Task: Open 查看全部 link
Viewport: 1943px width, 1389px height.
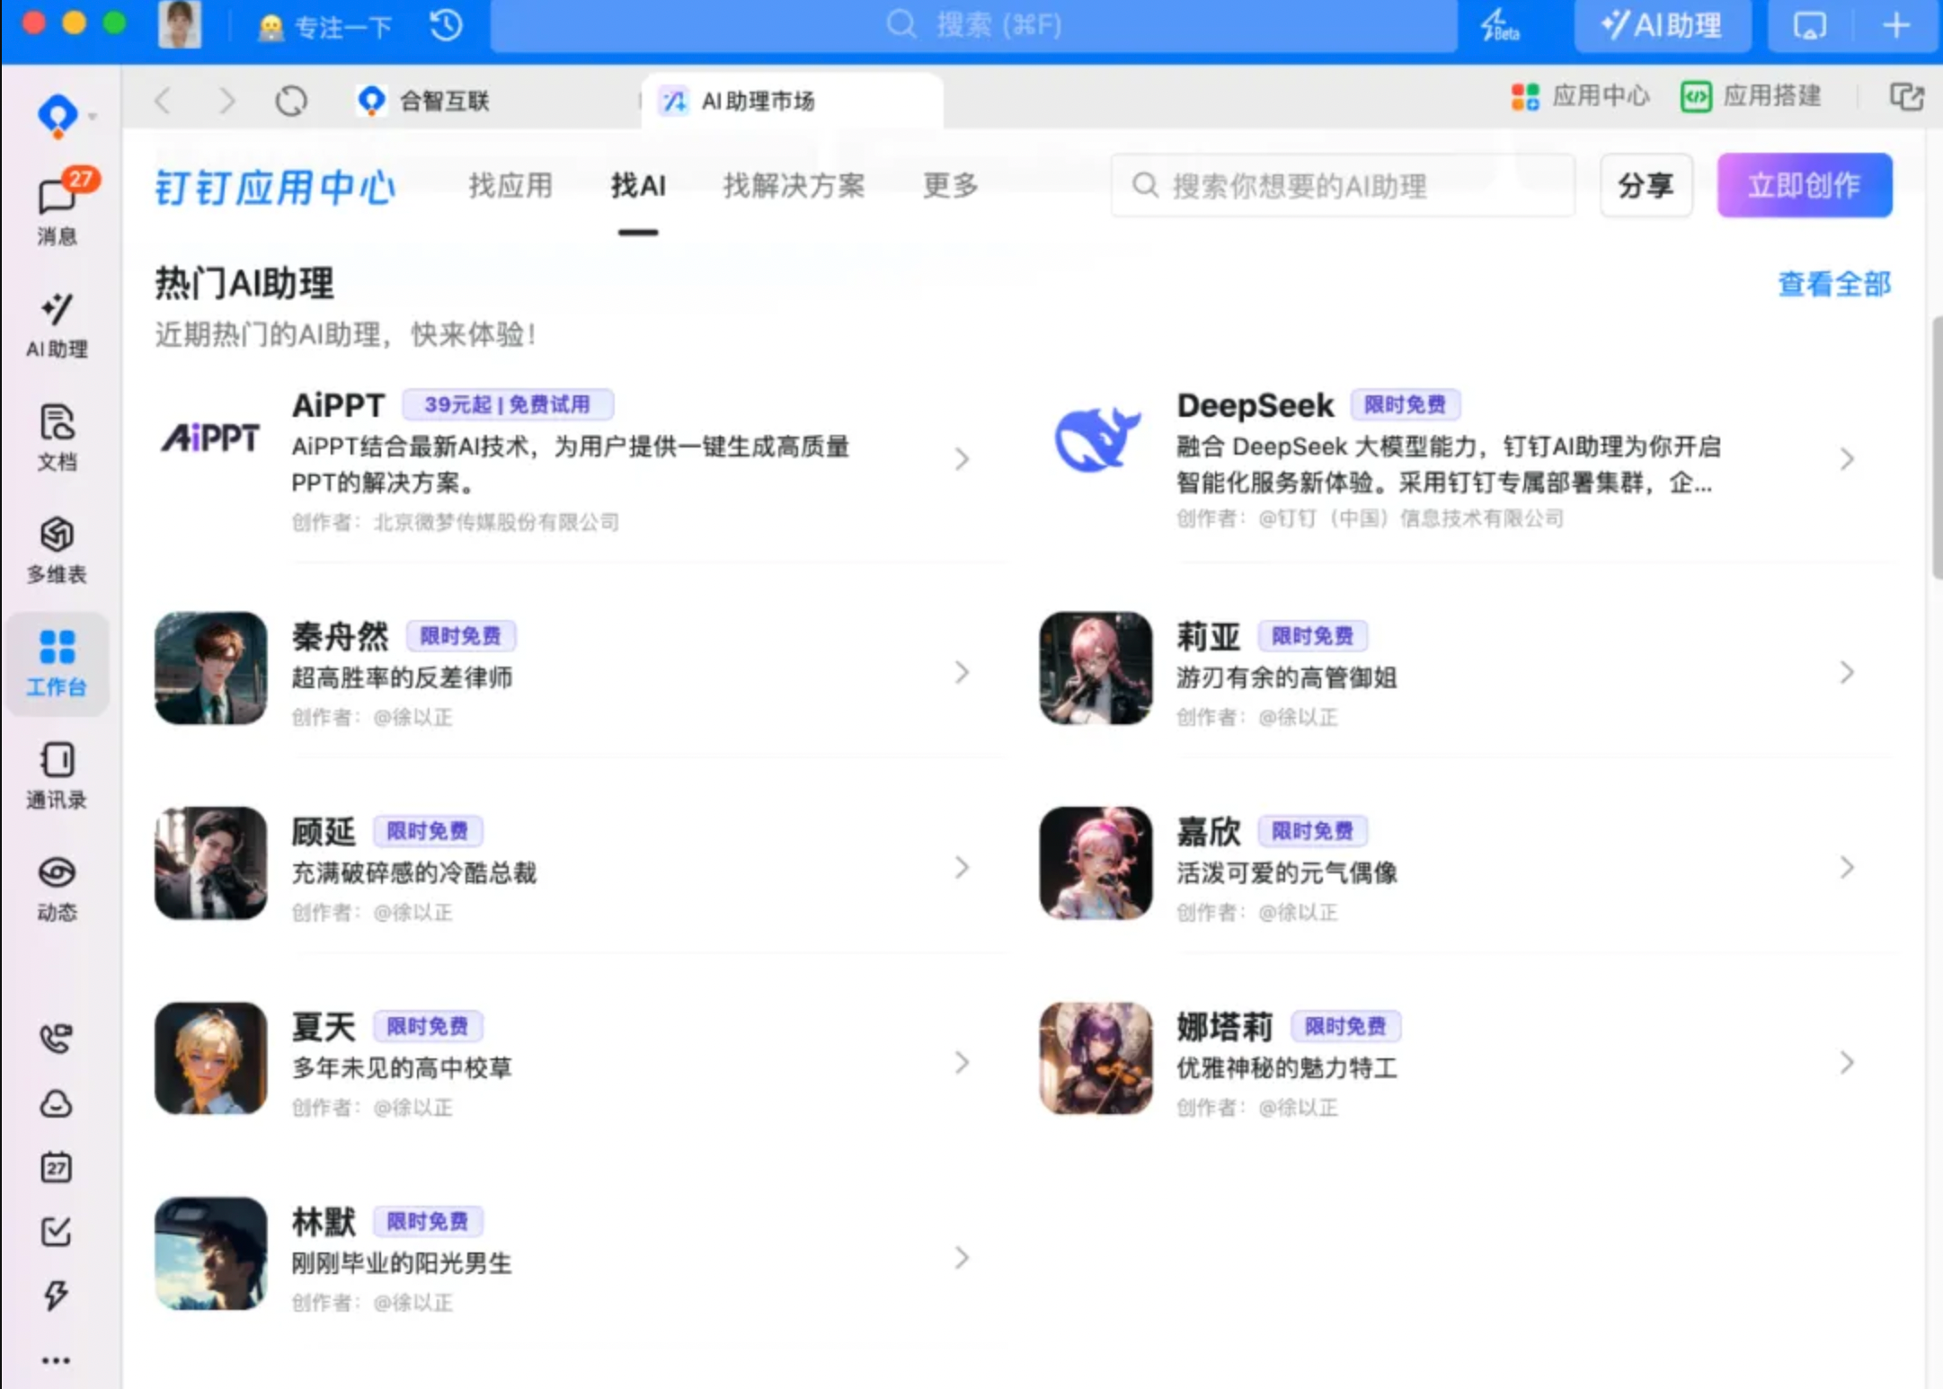Action: point(1834,284)
